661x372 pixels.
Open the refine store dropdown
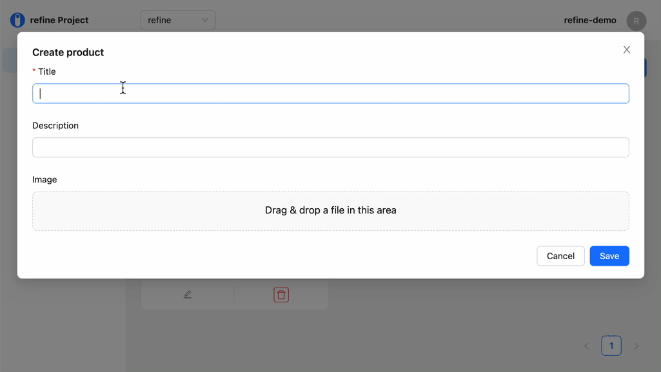click(178, 20)
